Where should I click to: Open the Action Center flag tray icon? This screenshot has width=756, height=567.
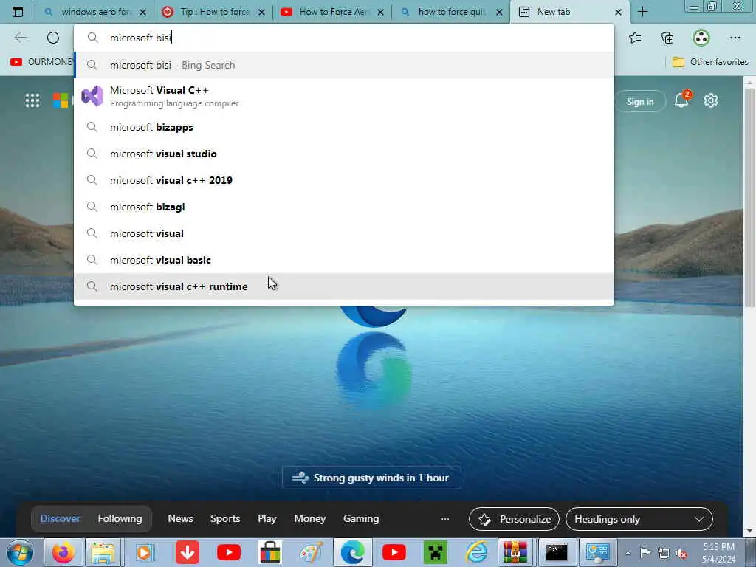point(645,553)
